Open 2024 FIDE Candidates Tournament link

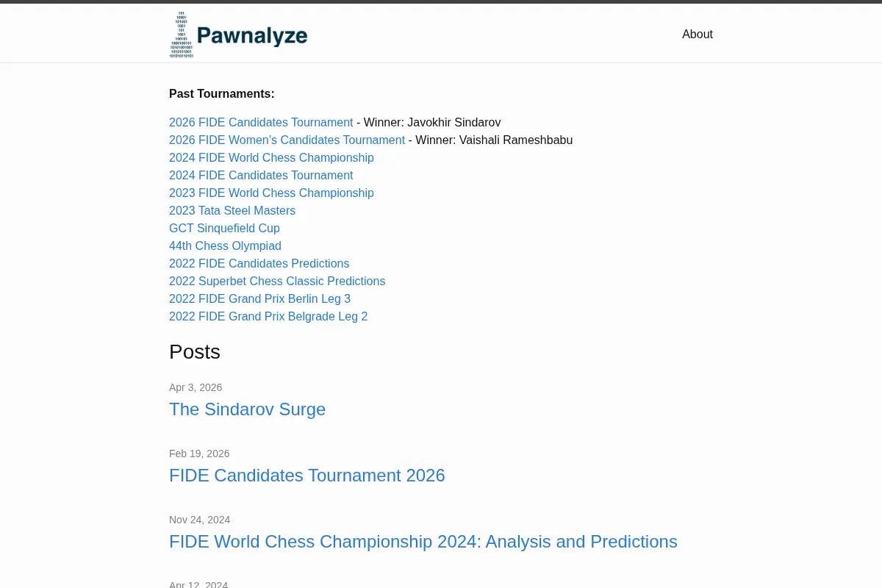tap(261, 176)
